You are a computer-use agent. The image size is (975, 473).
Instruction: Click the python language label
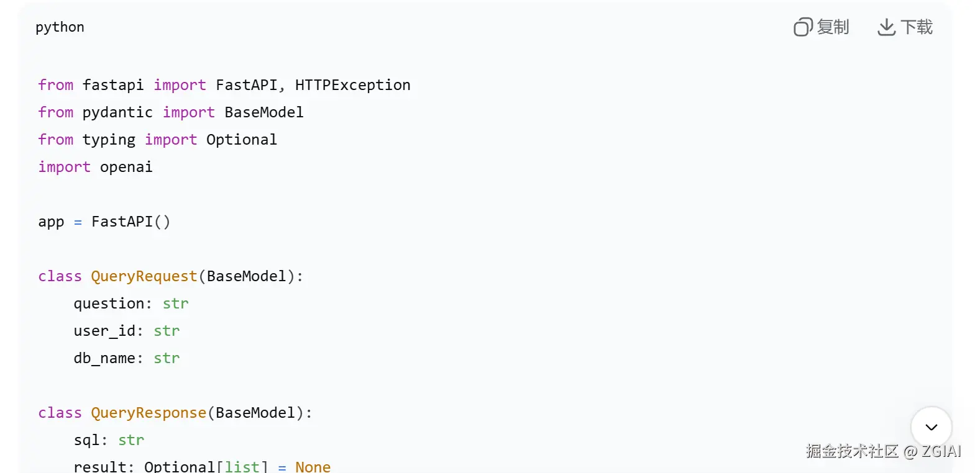pyautogui.click(x=60, y=27)
